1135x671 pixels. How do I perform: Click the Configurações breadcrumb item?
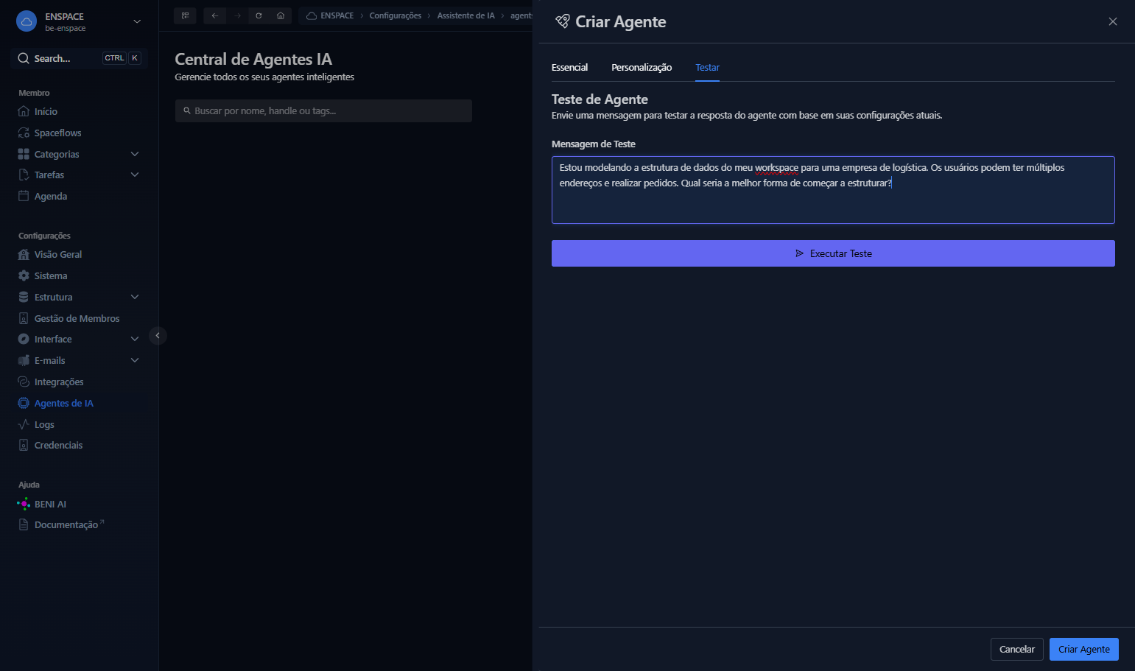coord(396,15)
